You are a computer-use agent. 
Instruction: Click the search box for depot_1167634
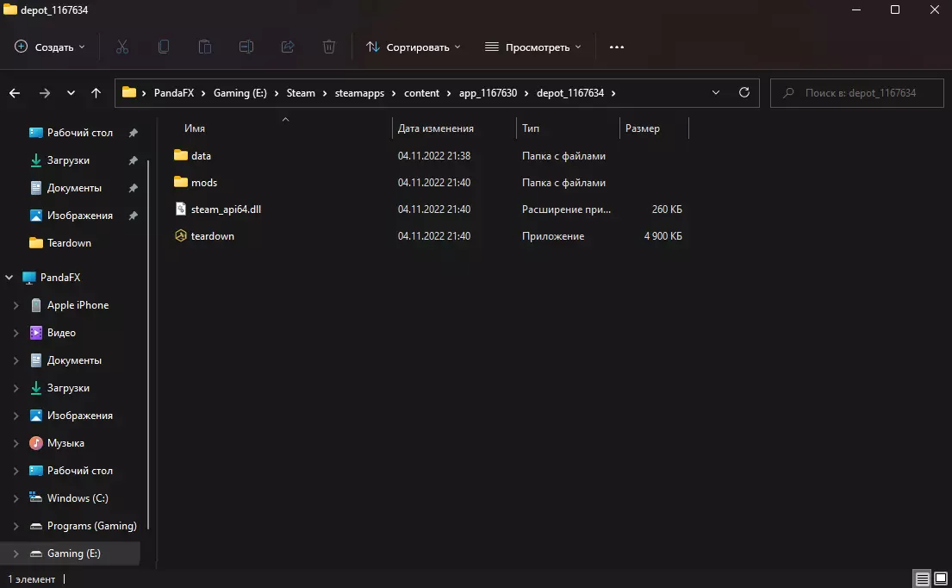click(x=858, y=93)
